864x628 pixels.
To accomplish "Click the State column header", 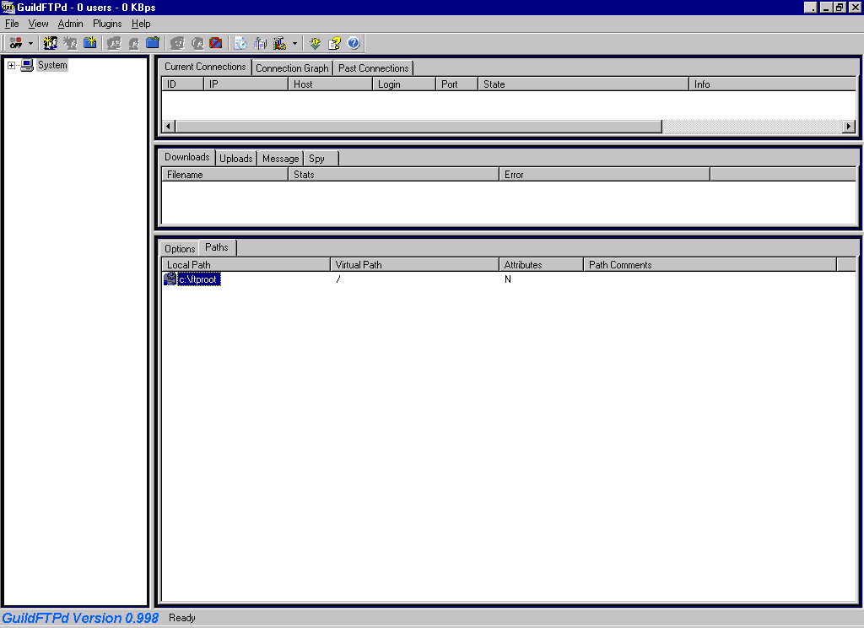I will pyautogui.click(x=584, y=84).
